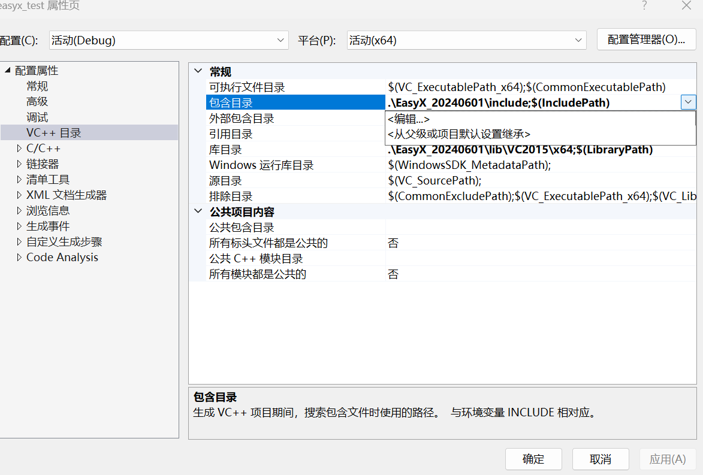The height and width of the screenshot is (475, 703).
Task: Select 常规 in the left tree
Action: click(x=37, y=86)
